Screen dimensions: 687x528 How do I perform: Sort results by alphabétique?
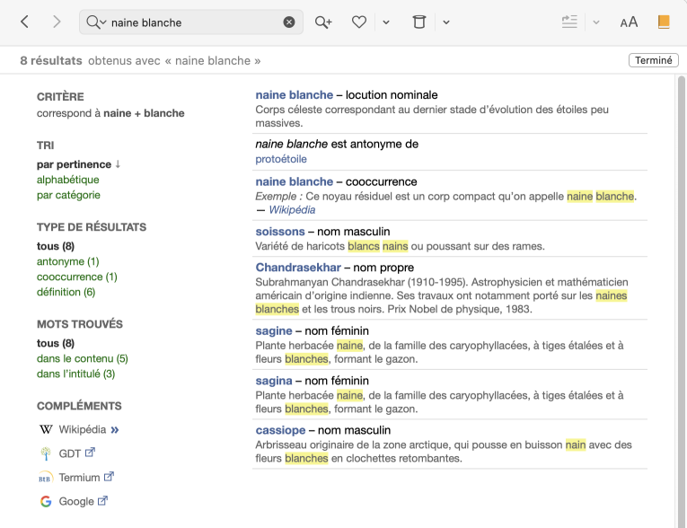tap(67, 180)
